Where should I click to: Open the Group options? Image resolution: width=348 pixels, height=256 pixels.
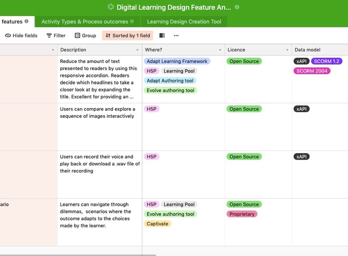click(x=85, y=35)
